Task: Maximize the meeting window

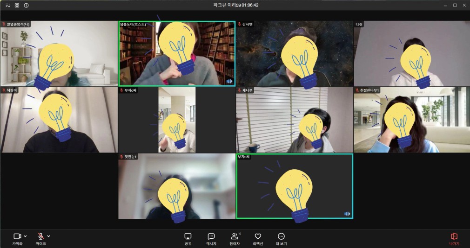Action: 455,6
